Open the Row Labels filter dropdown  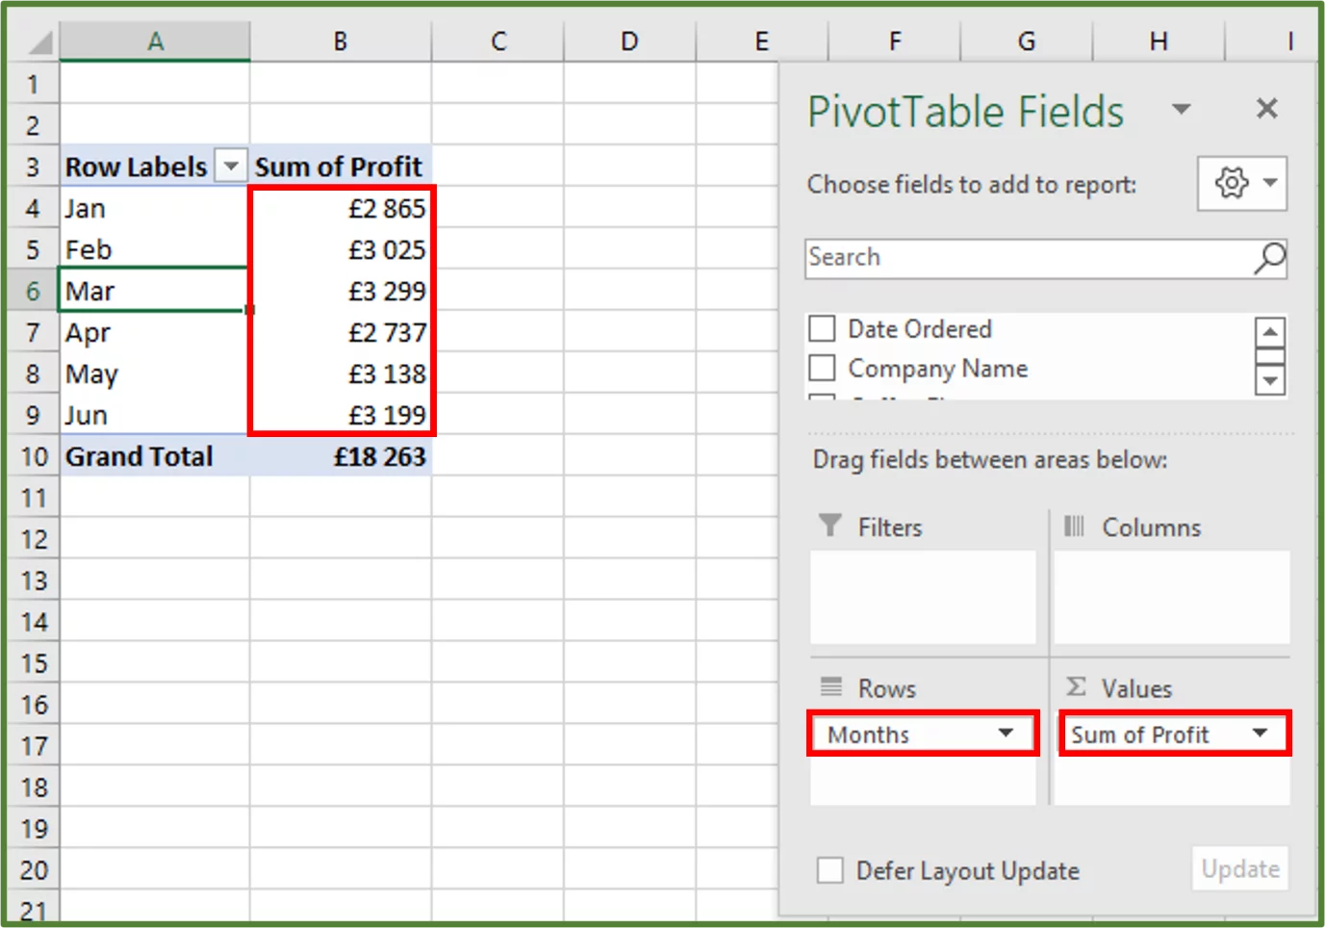point(230,166)
